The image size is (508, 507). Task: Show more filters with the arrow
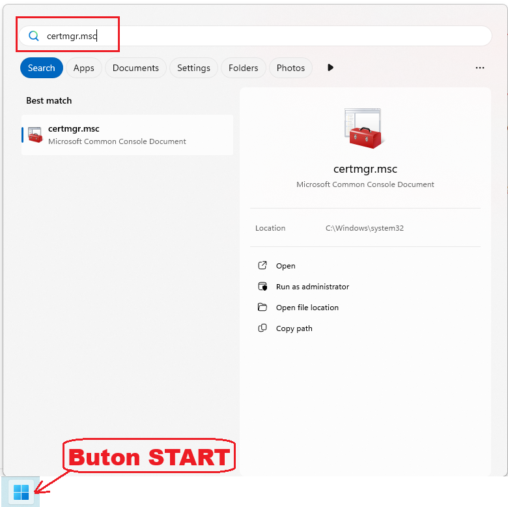point(330,68)
